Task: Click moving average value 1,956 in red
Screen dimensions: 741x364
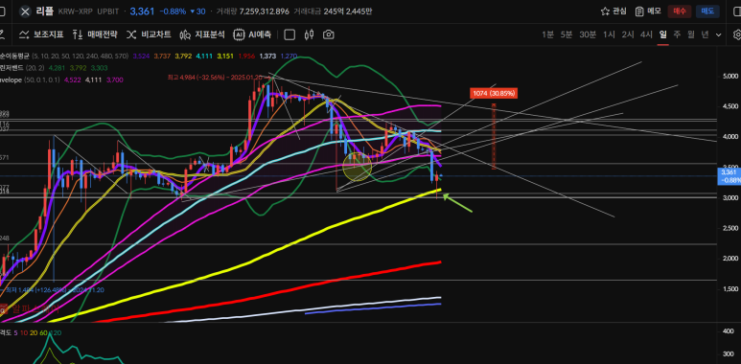Action: 245,56
